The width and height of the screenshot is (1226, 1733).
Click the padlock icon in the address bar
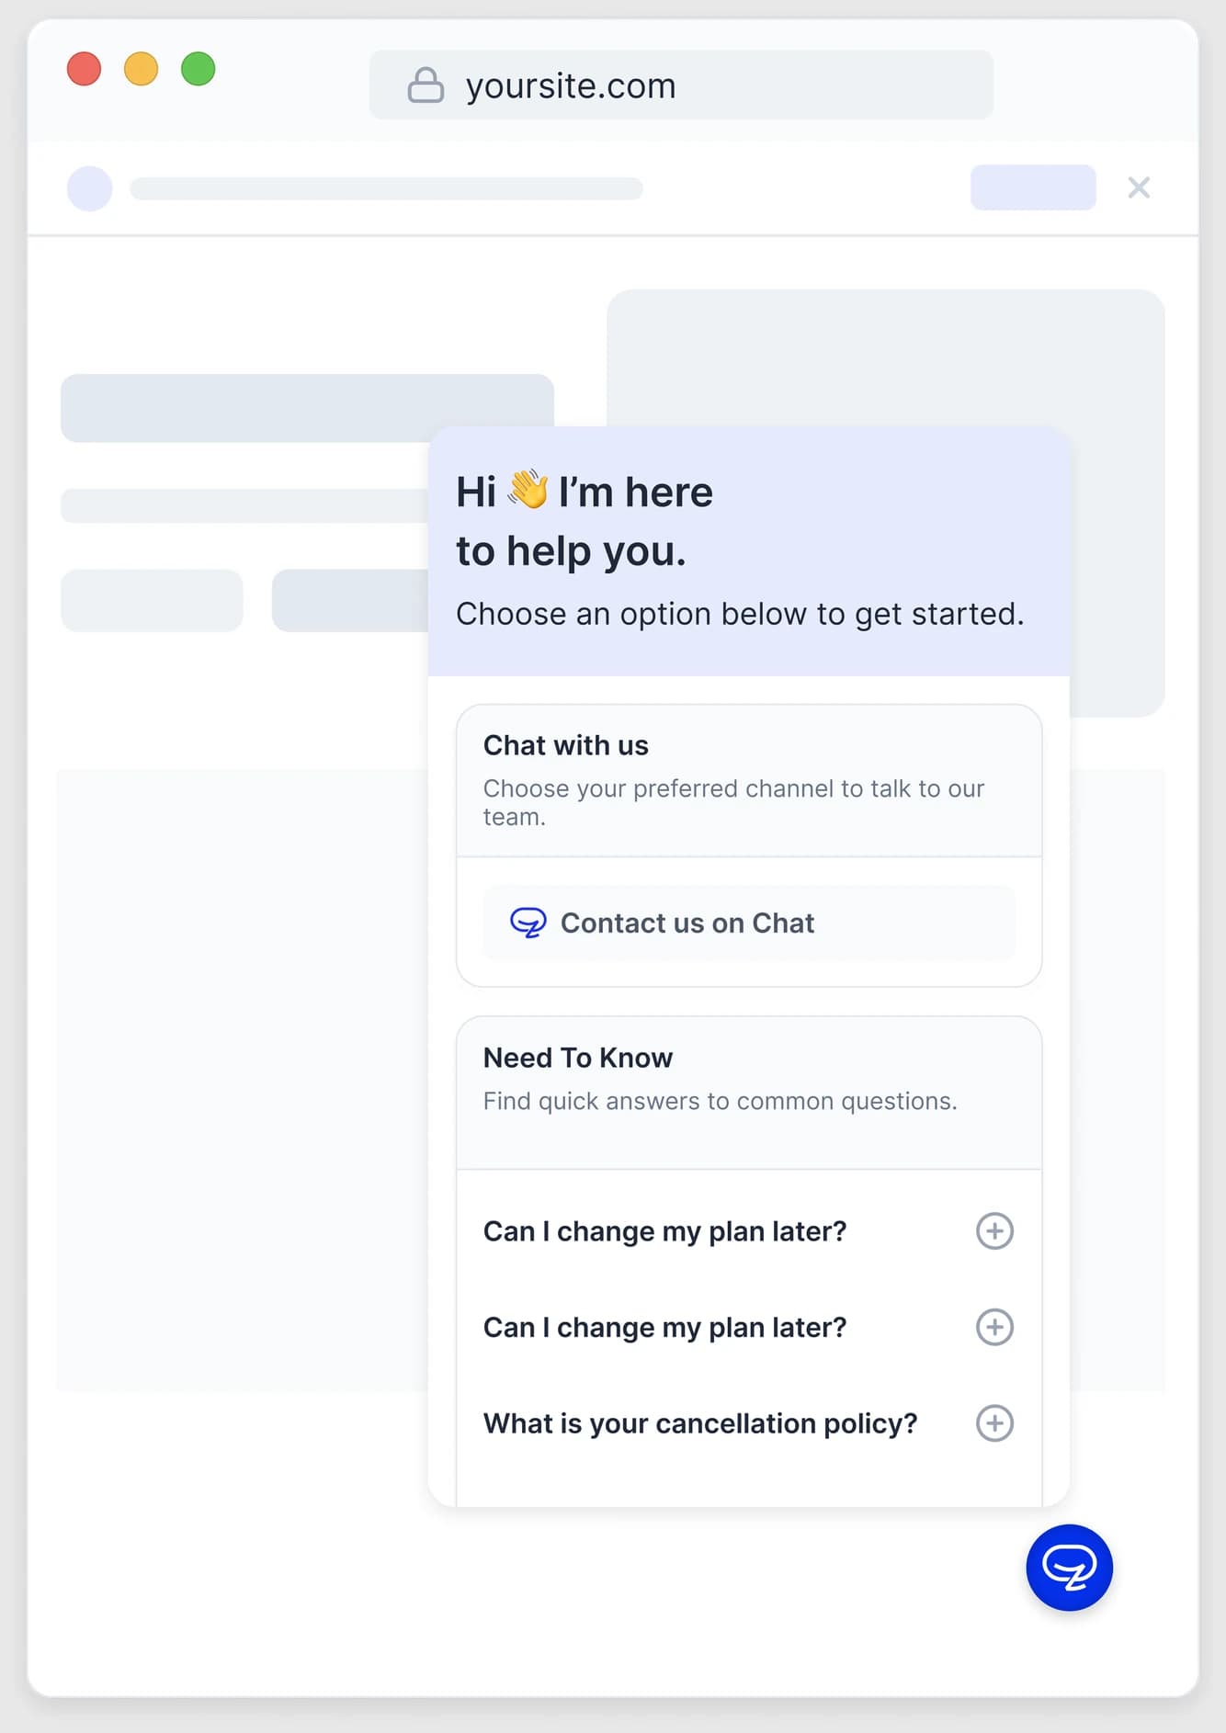point(426,85)
